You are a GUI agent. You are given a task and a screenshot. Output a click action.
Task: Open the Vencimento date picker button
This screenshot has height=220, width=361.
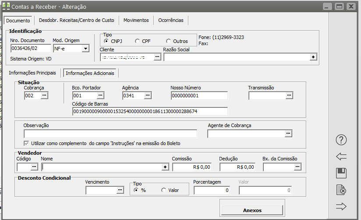point(120,190)
